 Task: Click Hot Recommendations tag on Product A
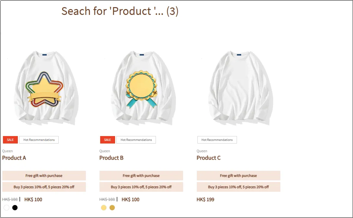pos(39,140)
